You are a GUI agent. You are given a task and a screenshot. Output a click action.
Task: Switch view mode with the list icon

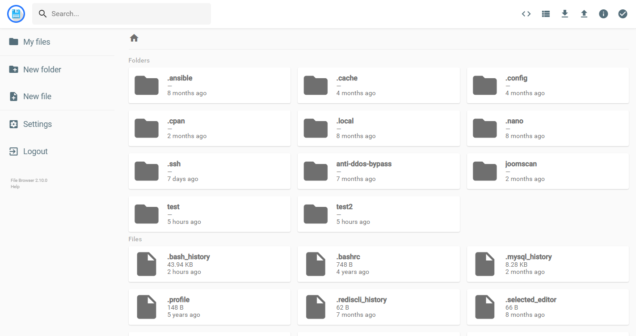pos(546,14)
